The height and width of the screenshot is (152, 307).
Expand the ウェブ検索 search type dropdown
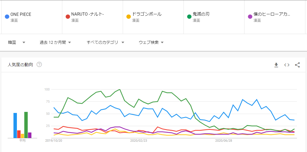151,42
